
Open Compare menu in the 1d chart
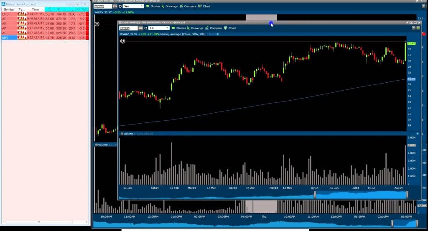(216, 28)
